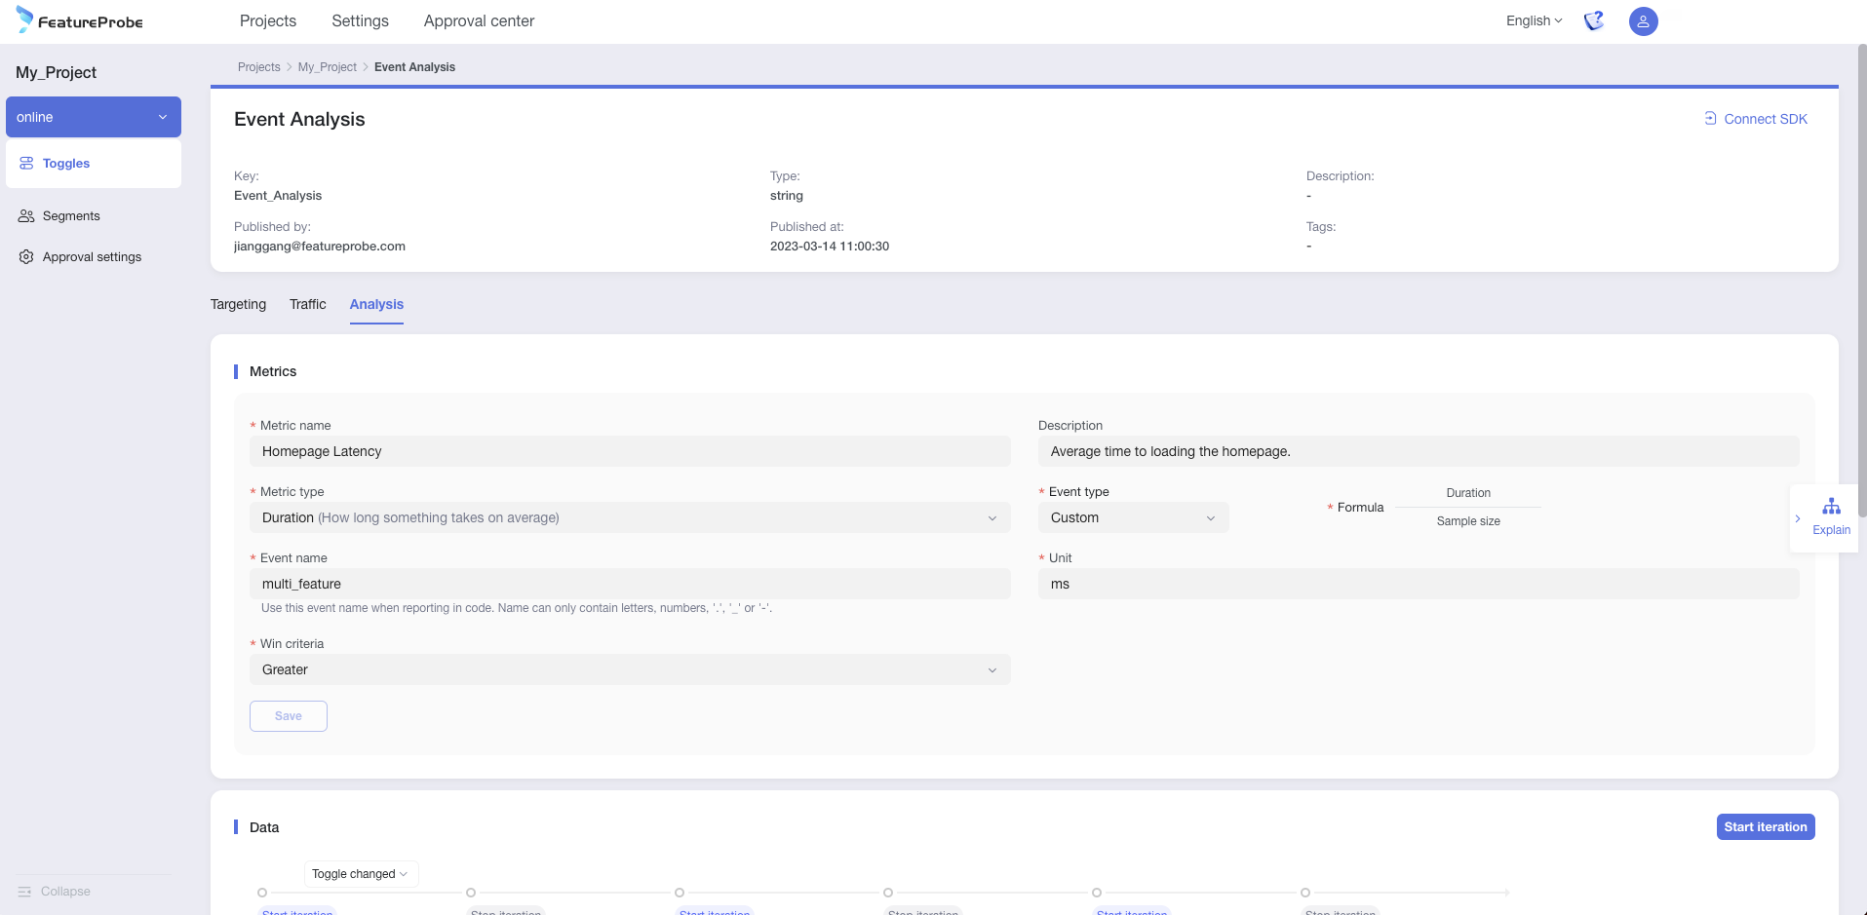The image size is (1867, 915).
Task: Click the Connect SDK icon
Action: [x=1710, y=118]
